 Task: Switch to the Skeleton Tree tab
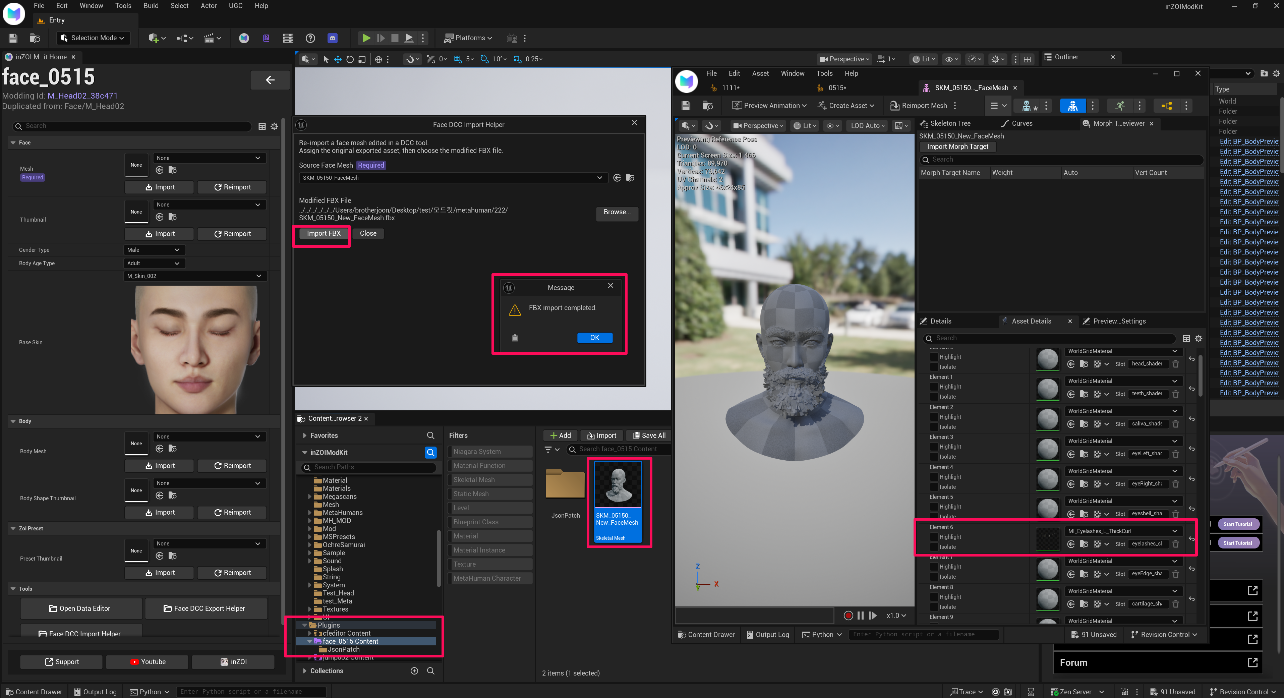point(945,123)
